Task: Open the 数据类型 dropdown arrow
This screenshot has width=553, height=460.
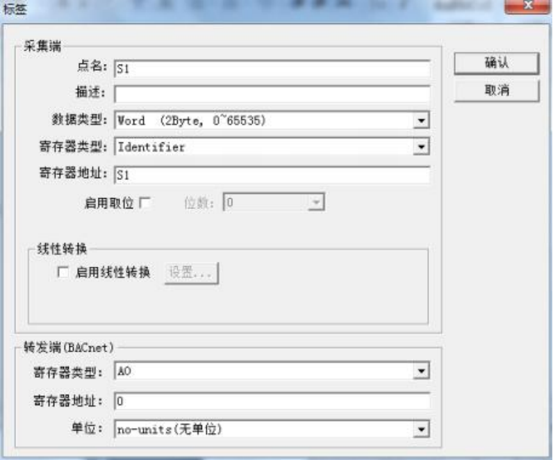Action: click(x=421, y=121)
